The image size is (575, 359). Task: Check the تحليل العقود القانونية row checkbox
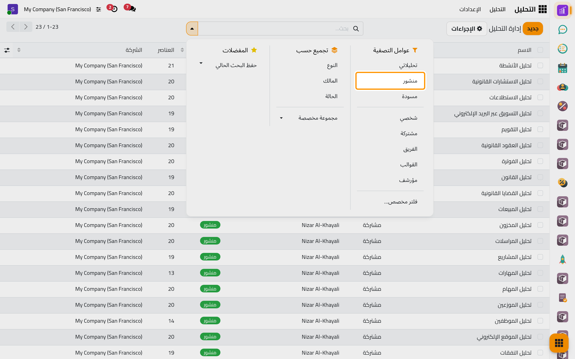(540, 145)
